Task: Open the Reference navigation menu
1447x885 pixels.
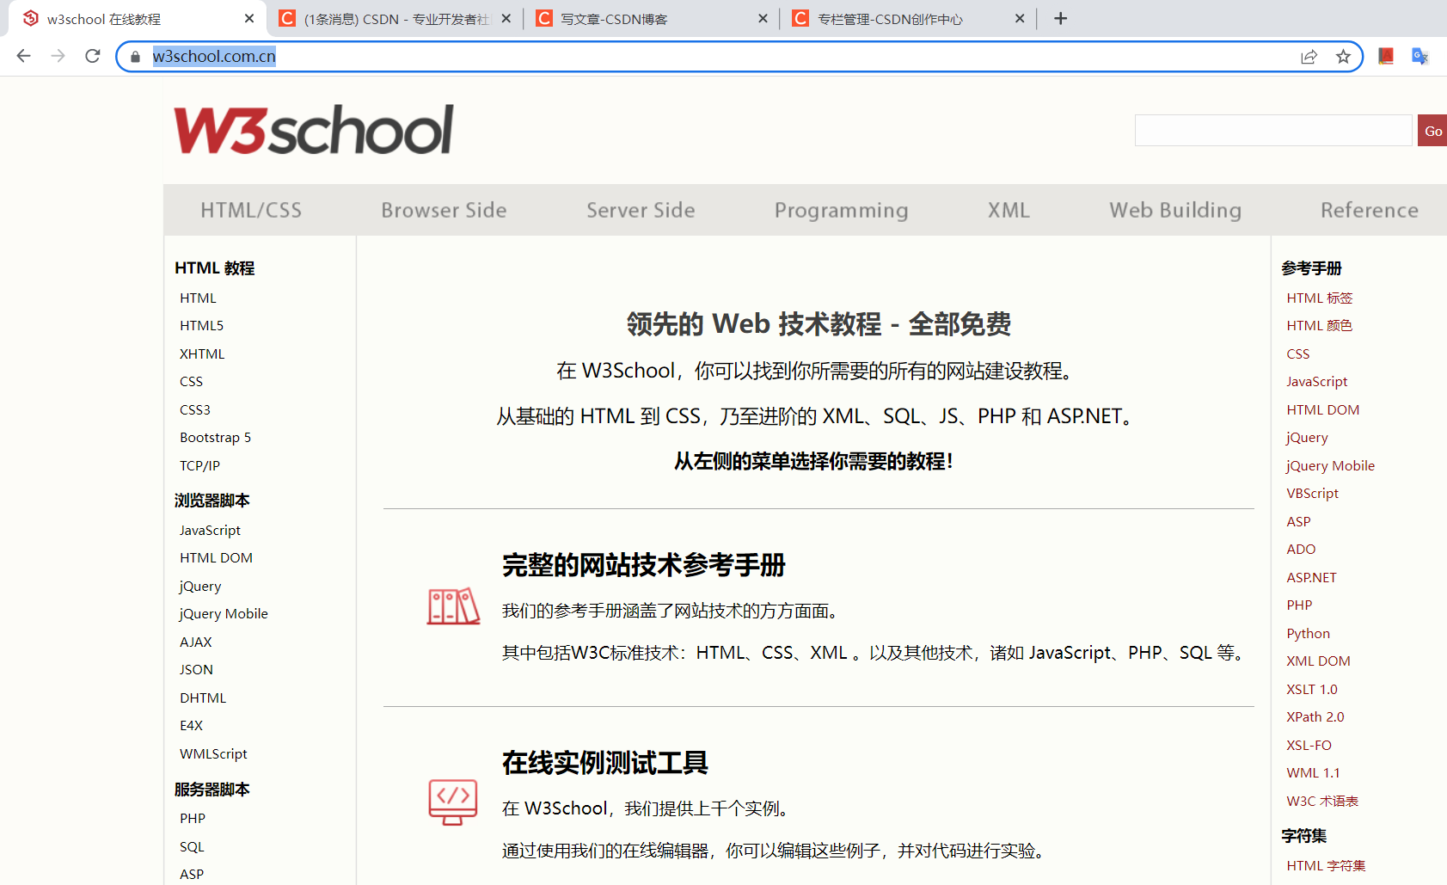Action: click(x=1370, y=210)
